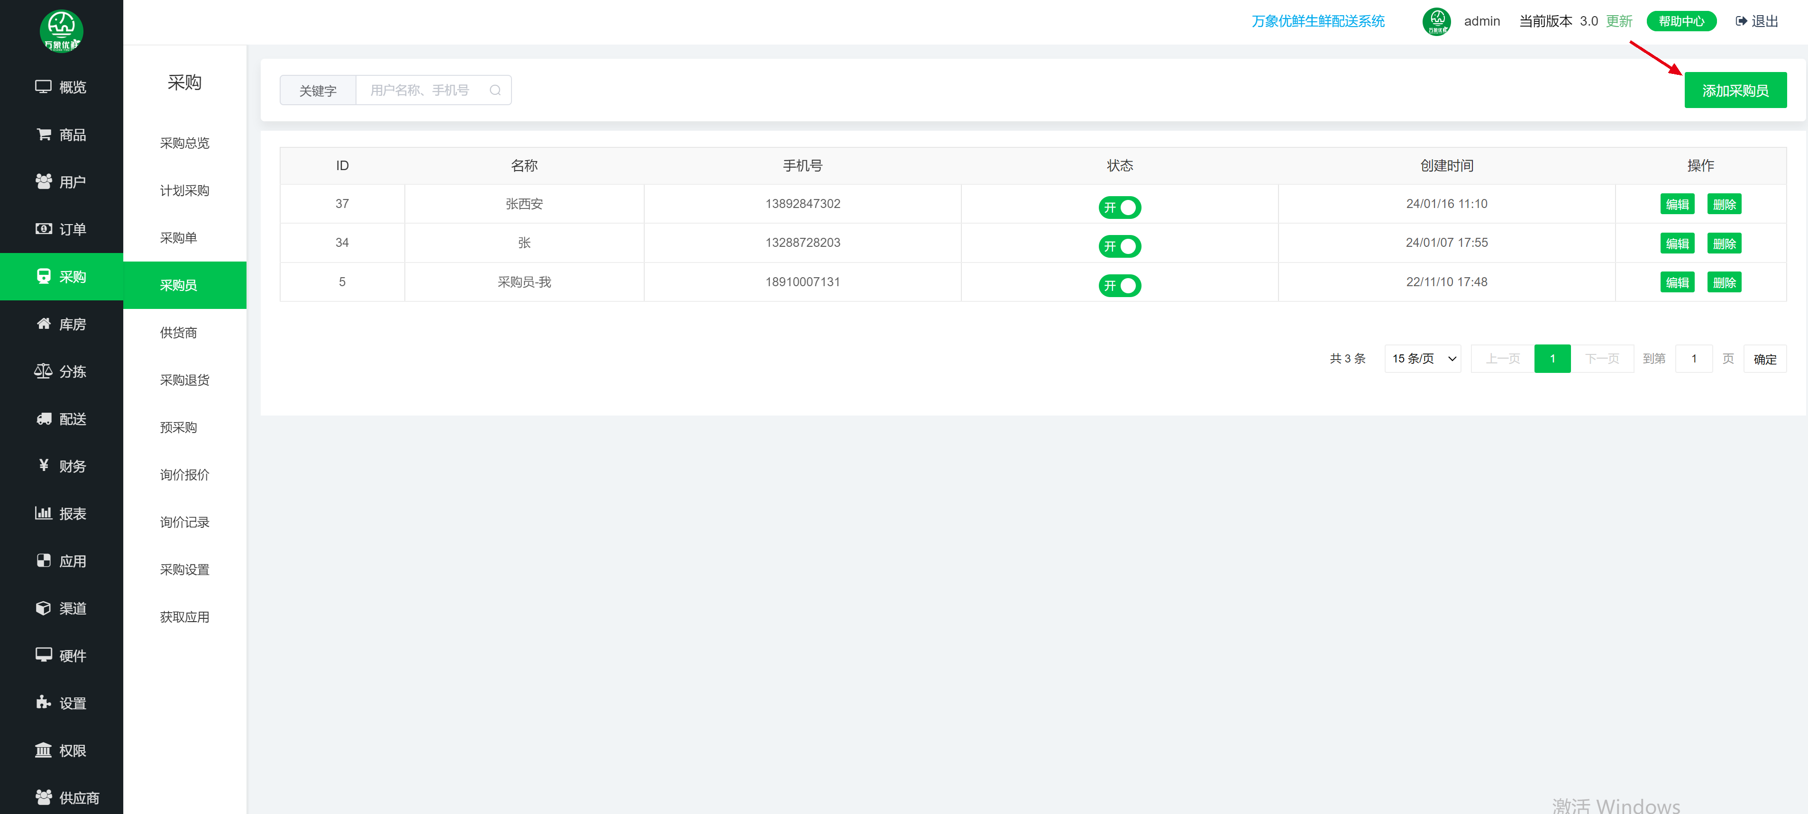
Task: Select the 分拣 scales icon in sidebar
Action: click(x=43, y=371)
